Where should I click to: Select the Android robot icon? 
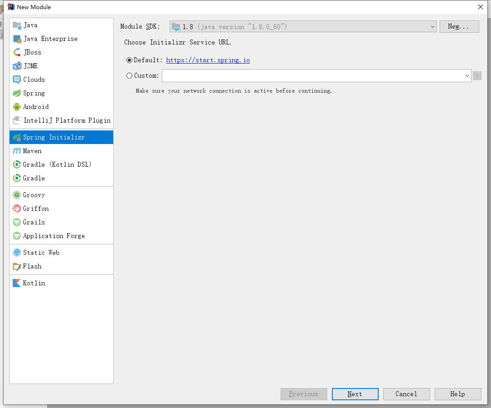click(x=17, y=107)
